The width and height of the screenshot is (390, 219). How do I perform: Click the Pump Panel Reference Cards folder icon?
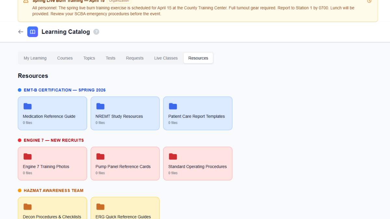pos(100,157)
